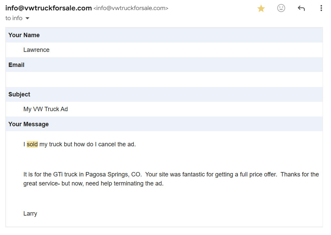Expand recipient details arrow next to 'to info'
Image resolution: width=331 pixels, height=235 pixels.
click(x=27, y=18)
